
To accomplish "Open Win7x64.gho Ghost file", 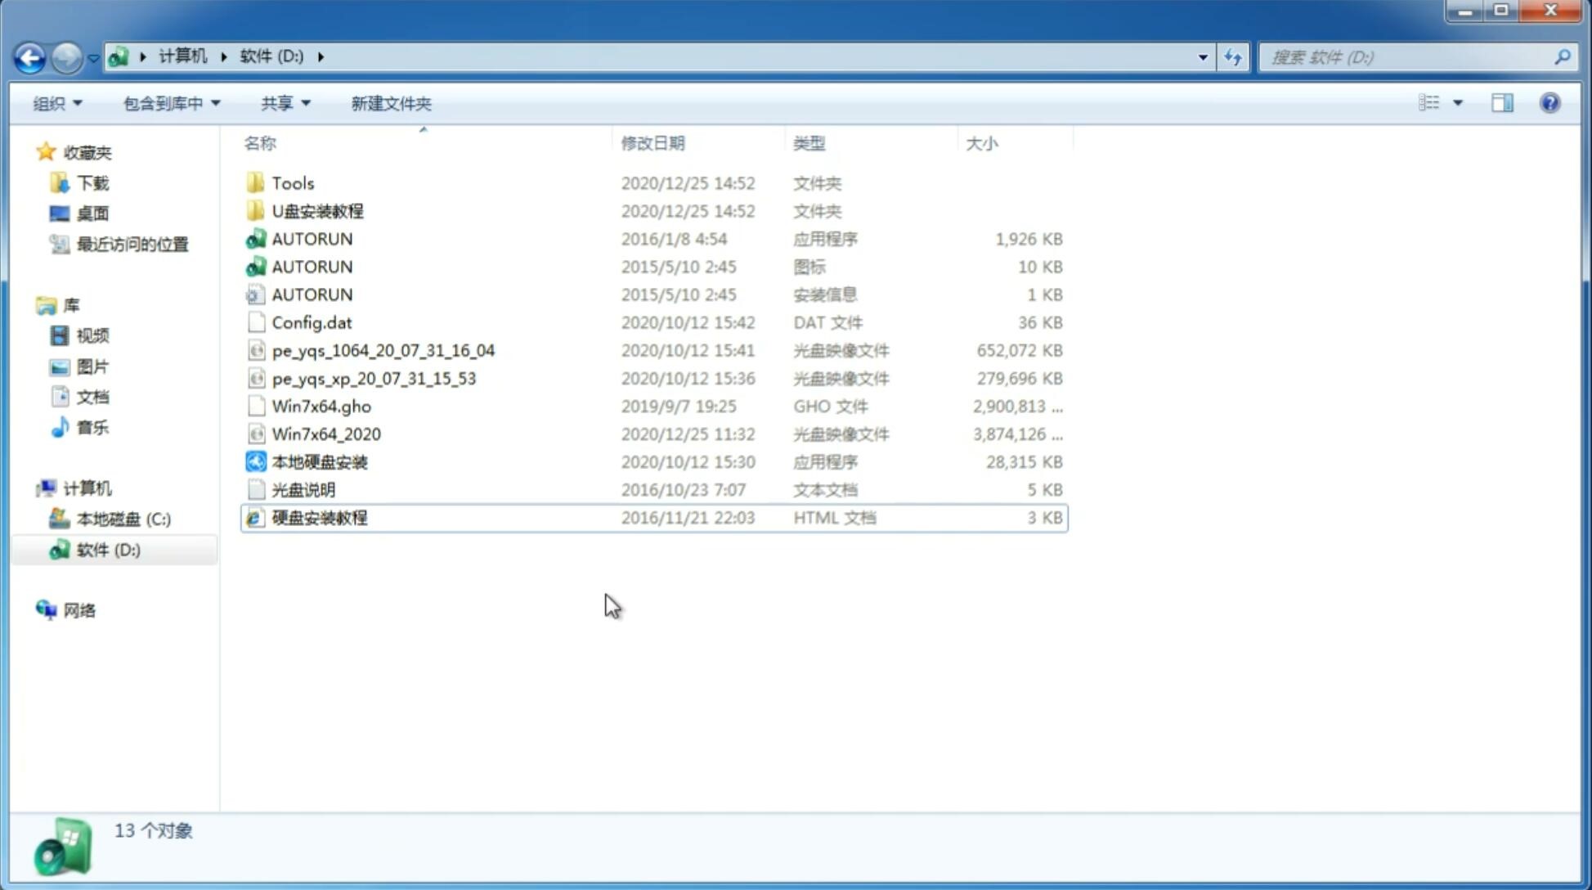I will pos(322,406).
